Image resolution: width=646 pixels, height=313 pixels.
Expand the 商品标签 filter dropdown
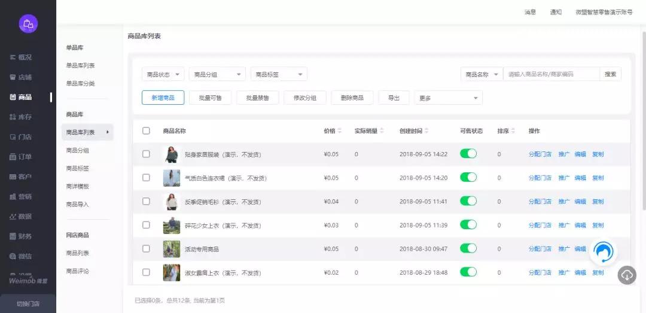point(279,74)
